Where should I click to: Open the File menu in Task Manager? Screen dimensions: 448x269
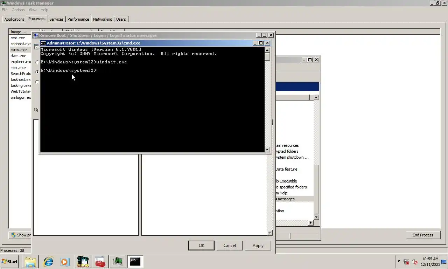tap(5, 10)
